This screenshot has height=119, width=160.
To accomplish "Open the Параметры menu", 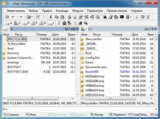I will 95,11.
